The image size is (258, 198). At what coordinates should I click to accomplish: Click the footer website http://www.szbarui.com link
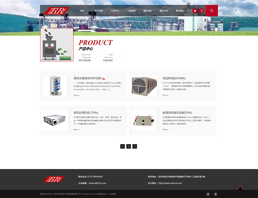[x=170, y=183]
